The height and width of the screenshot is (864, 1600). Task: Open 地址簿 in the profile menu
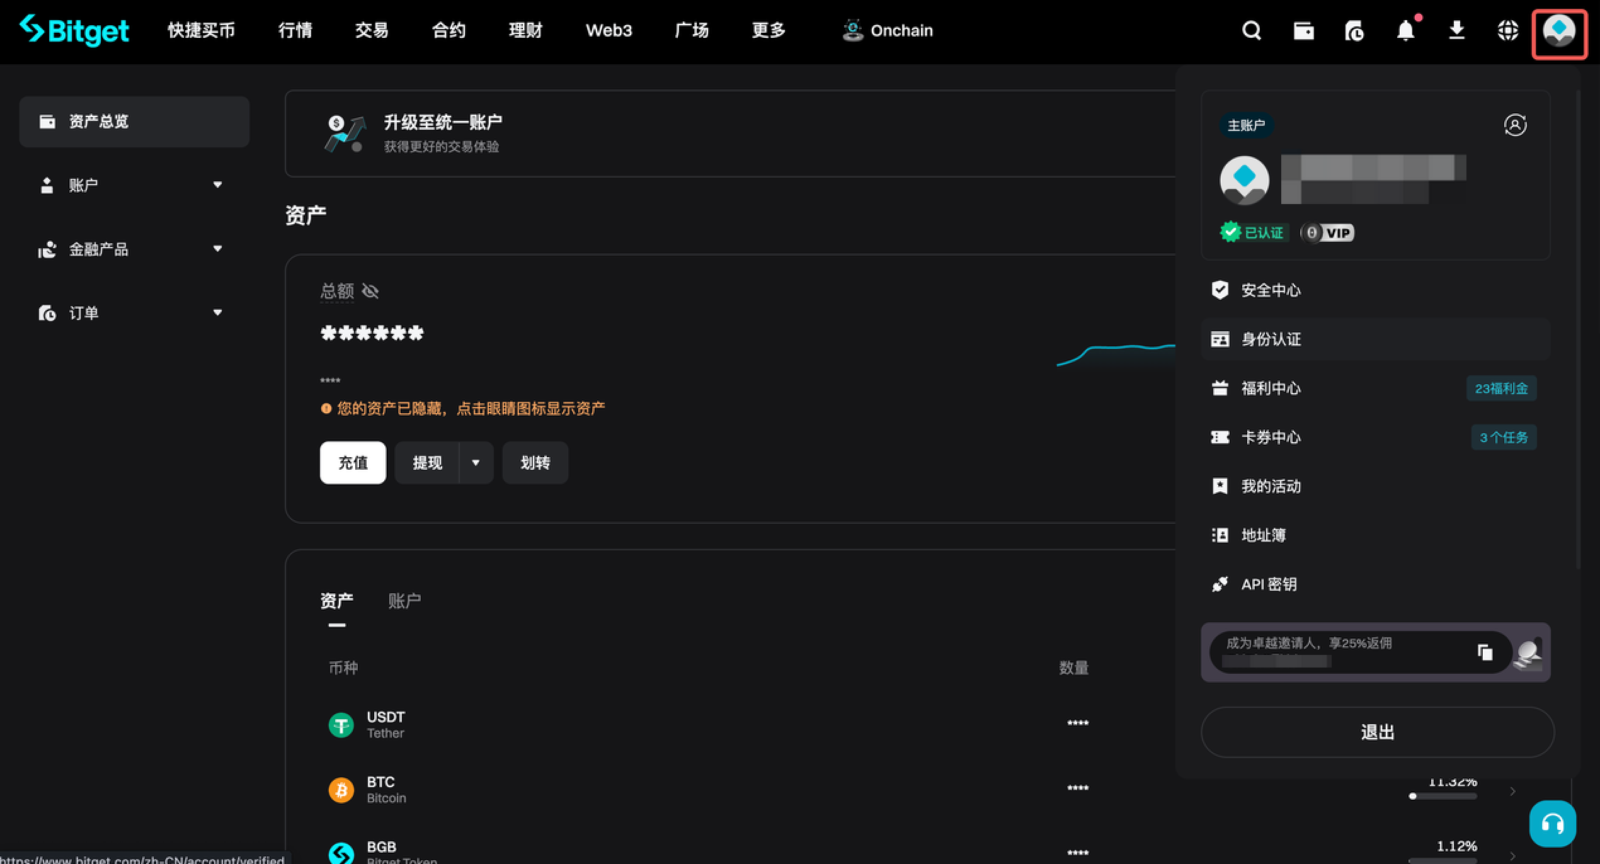pos(1375,535)
